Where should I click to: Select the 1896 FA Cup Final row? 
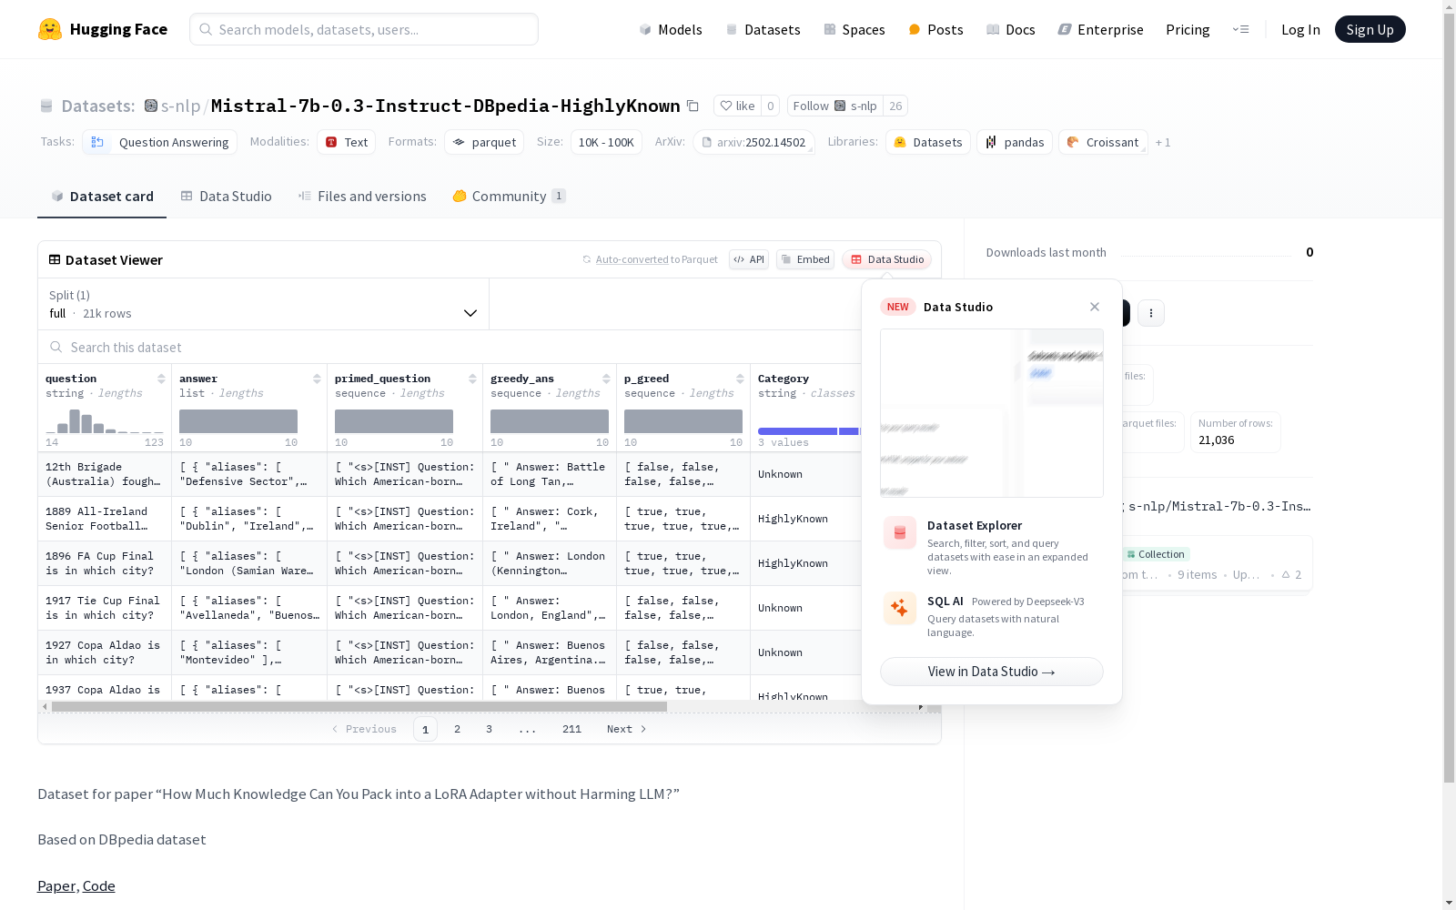point(450,563)
